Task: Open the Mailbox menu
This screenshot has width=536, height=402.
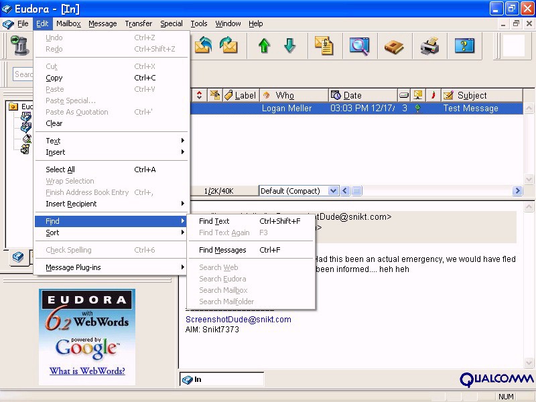Action: tap(68, 23)
